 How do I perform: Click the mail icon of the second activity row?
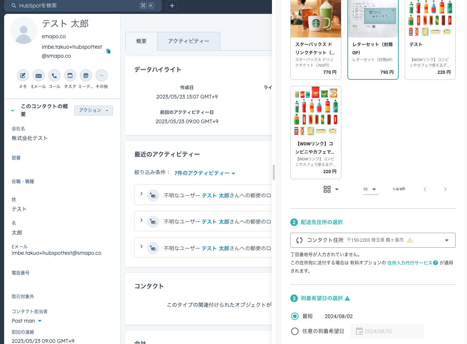(x=153, y=222)
